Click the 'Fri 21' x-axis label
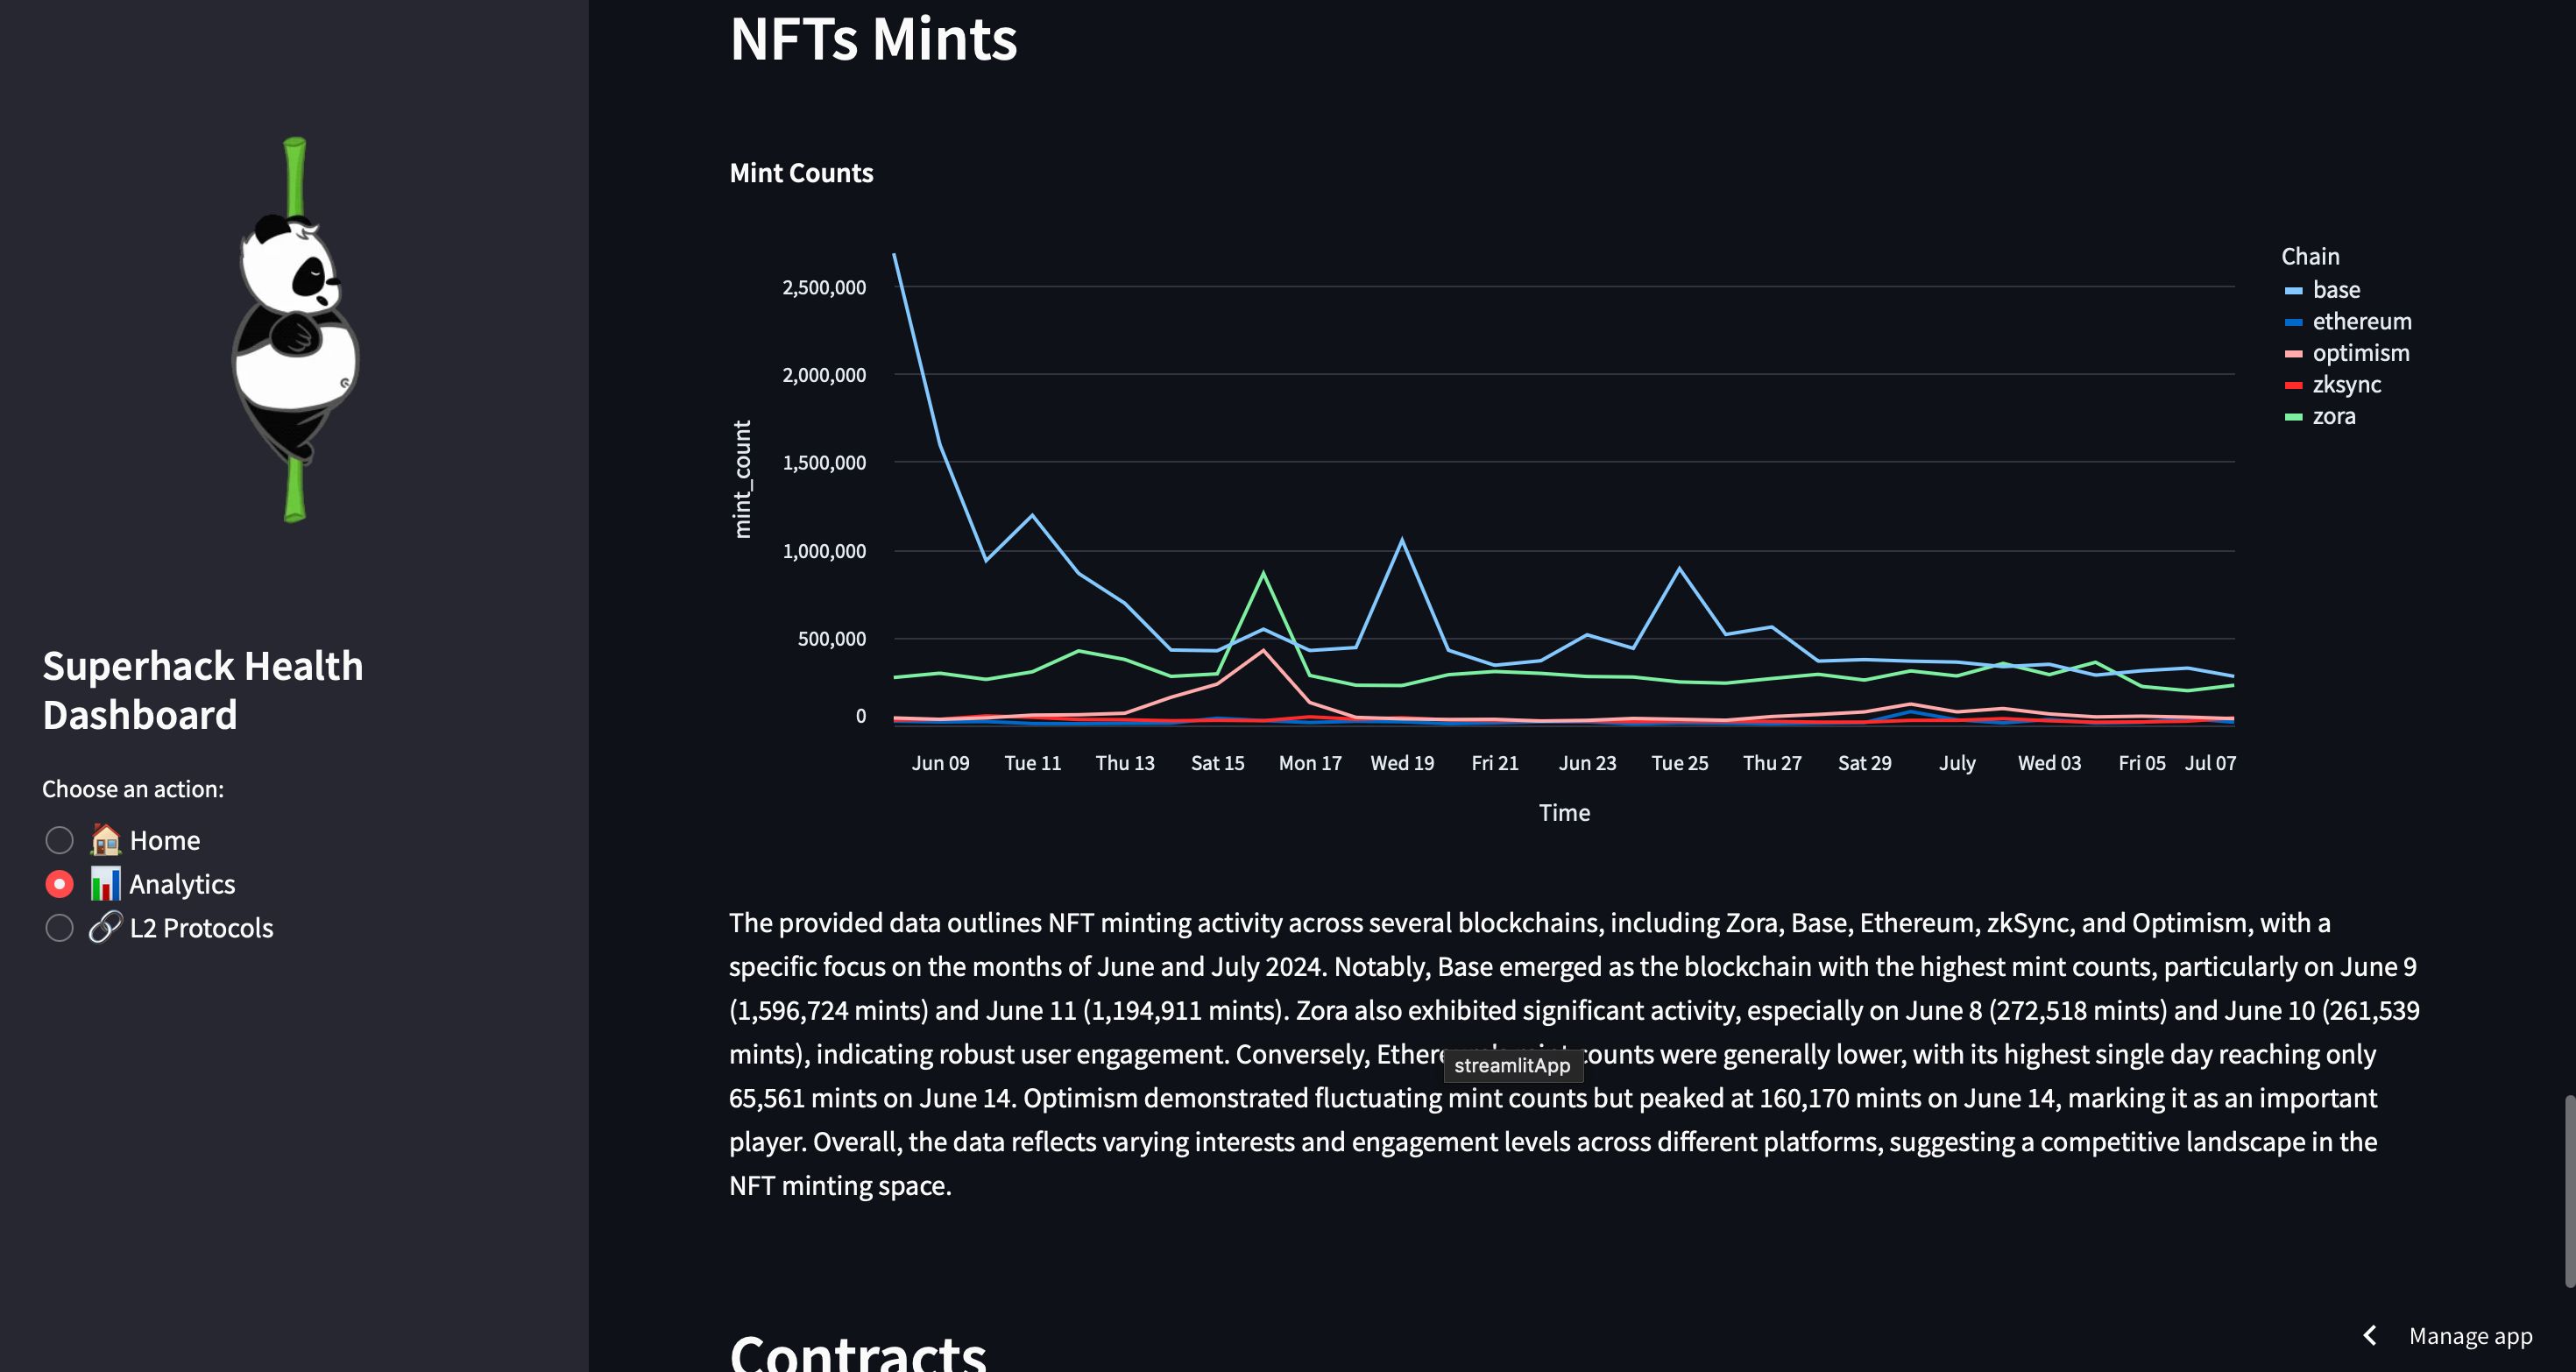Viewport: 2576px width, 1372px height. (1495, 763)
